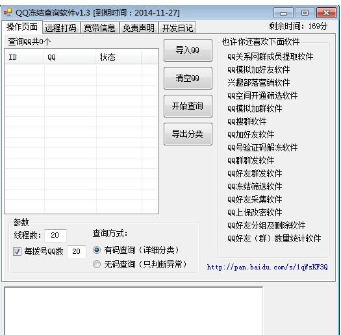The width and height of the screenshot is (341, 335).
Task: Close the QQ冻结查询软件 window
Action: 326,13
